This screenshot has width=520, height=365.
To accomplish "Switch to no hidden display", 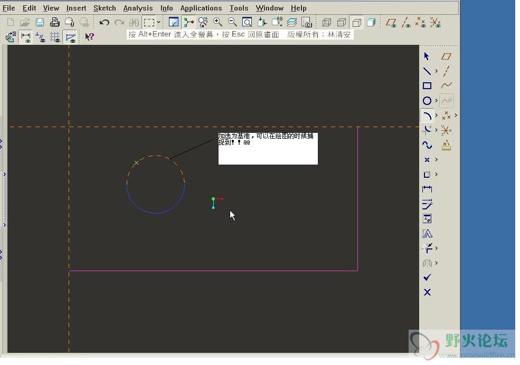I will pos(356,23).
